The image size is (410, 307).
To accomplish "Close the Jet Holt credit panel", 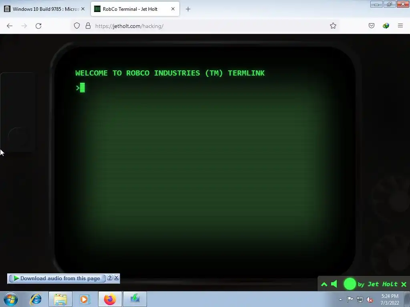I will point(404,284).
